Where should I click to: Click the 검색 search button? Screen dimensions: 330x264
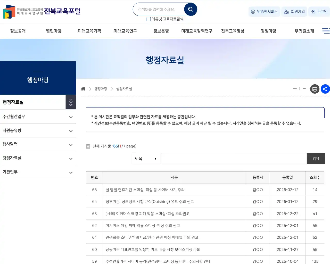[x=316, y=158]
